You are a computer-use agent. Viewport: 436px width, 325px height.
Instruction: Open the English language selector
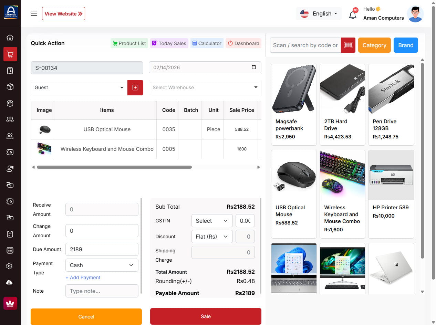point(319,14)
